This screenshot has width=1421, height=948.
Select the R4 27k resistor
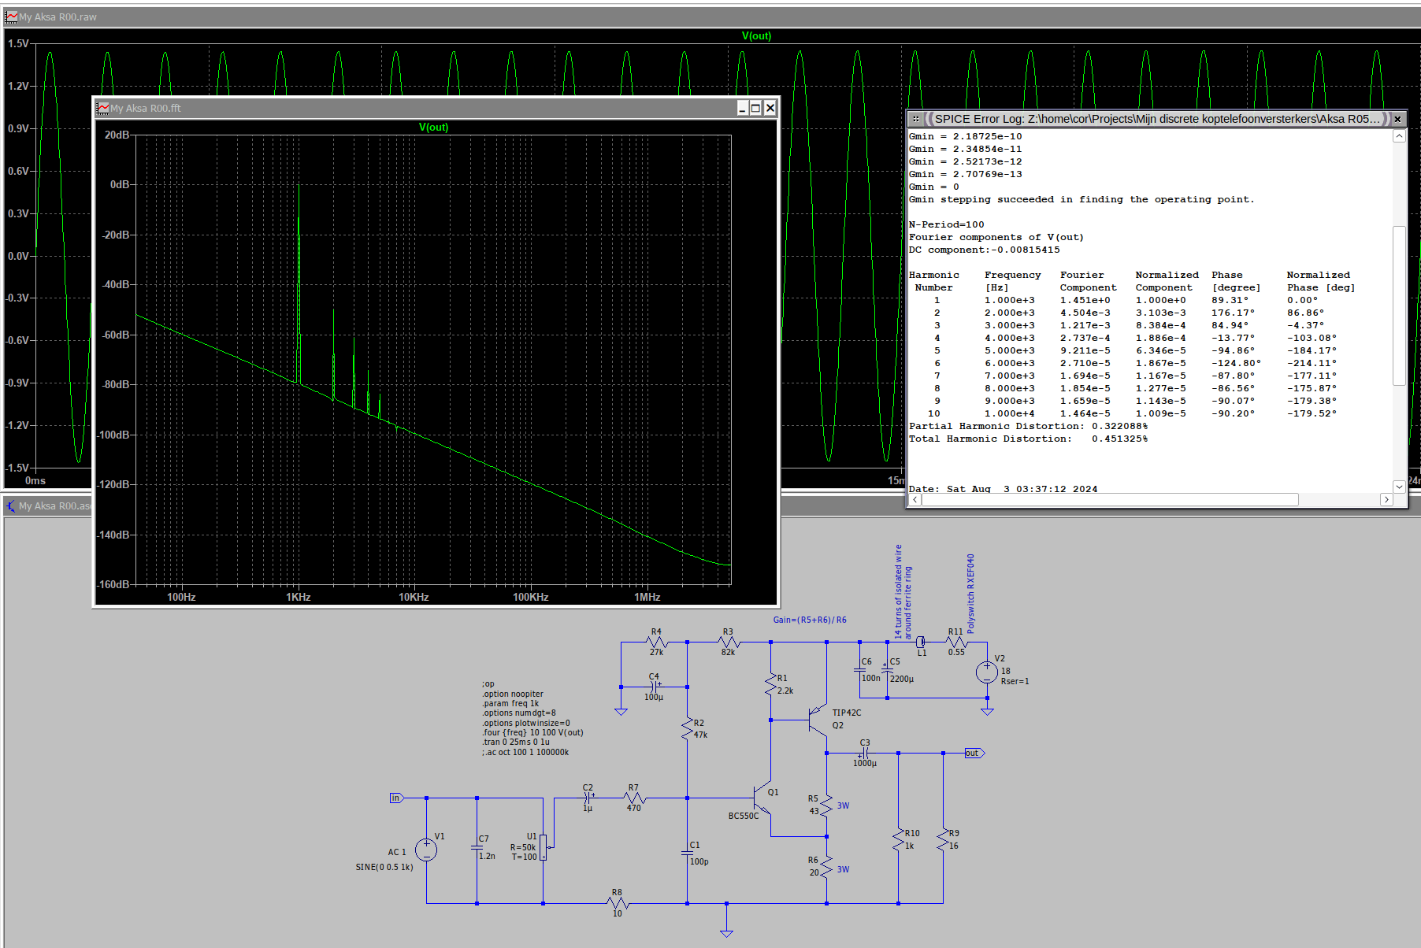[656, 642]
